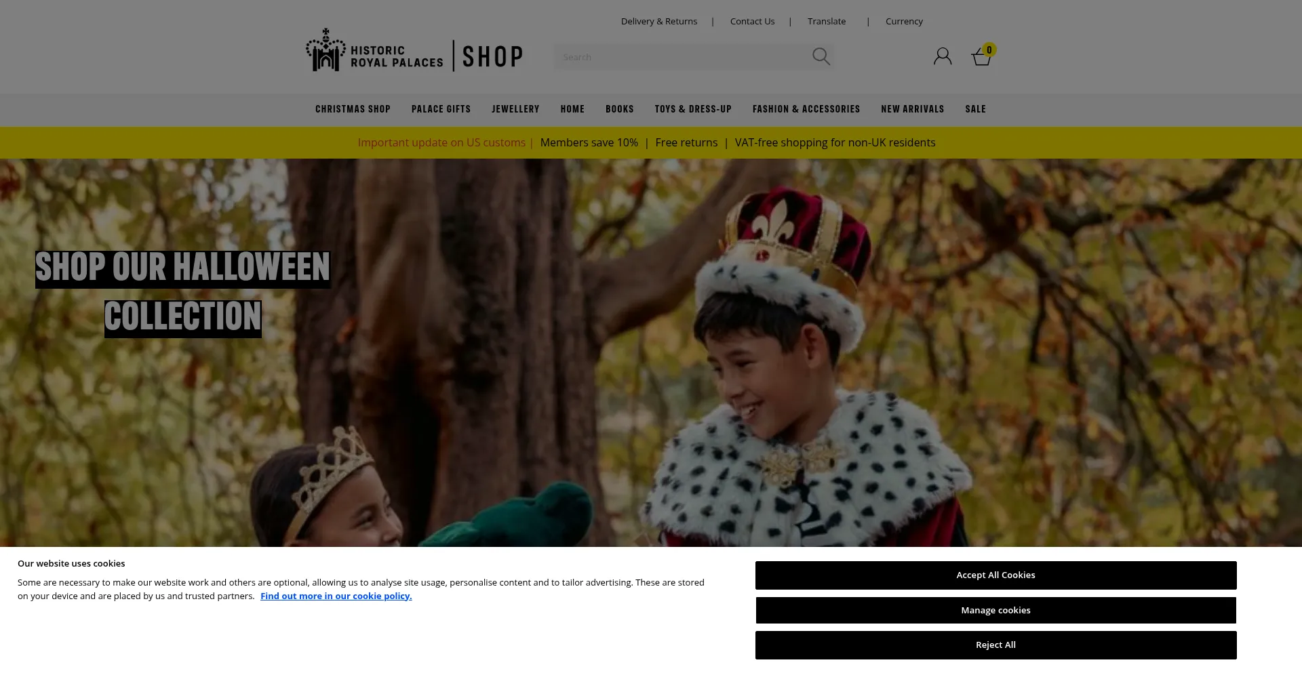1302x673 pixels.
Task: Click the Reject All button
Action: tap(996, 645)
